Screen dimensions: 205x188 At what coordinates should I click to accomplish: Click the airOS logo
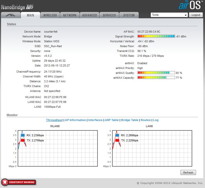pos(190,5)
